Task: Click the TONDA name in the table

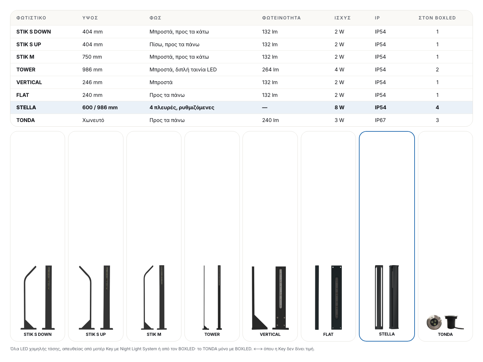Action: pos(25,120)
